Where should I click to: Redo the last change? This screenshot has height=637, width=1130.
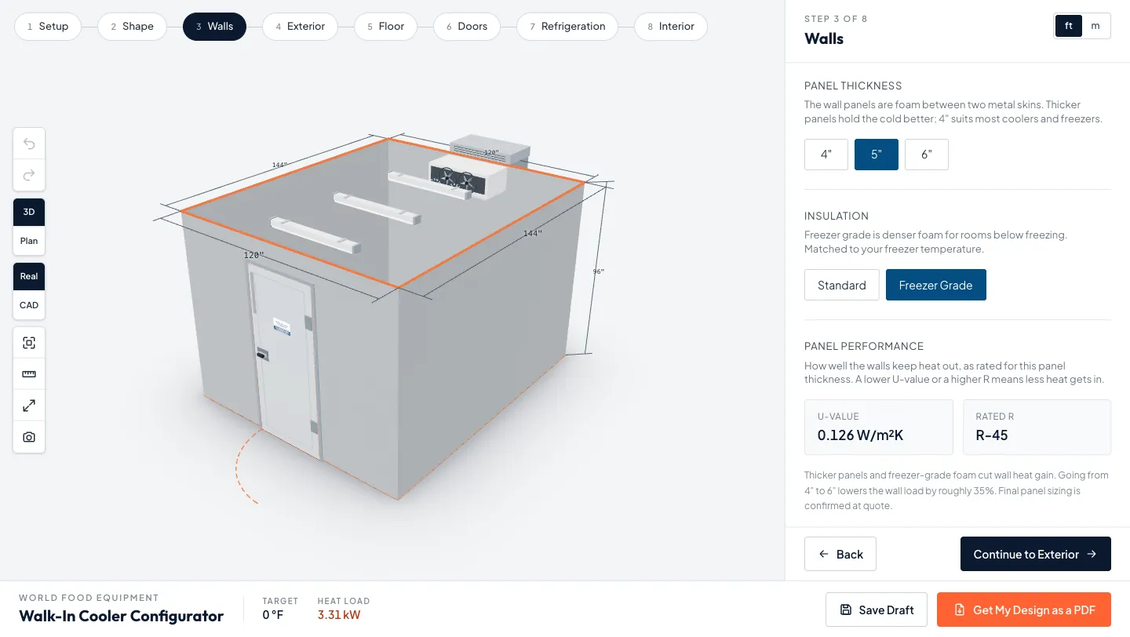coord(29,175)
